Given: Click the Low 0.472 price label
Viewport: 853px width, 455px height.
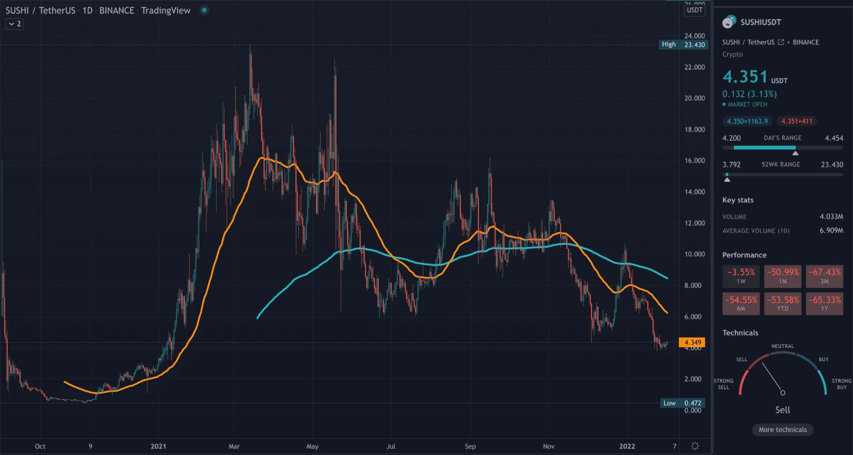Looking at the screenshot, I should (x=683, y=403).
